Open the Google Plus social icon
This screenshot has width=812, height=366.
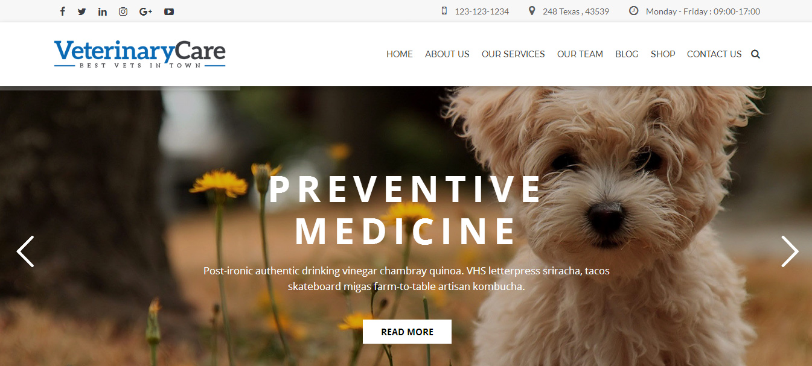click(145, 11)
